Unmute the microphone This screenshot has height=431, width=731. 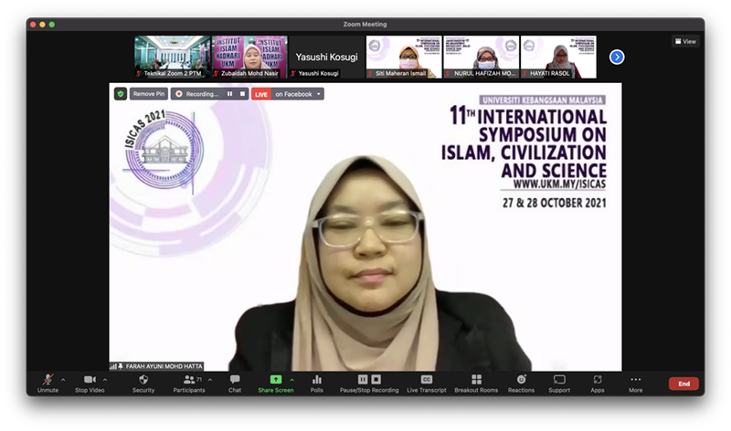point(48,380)
